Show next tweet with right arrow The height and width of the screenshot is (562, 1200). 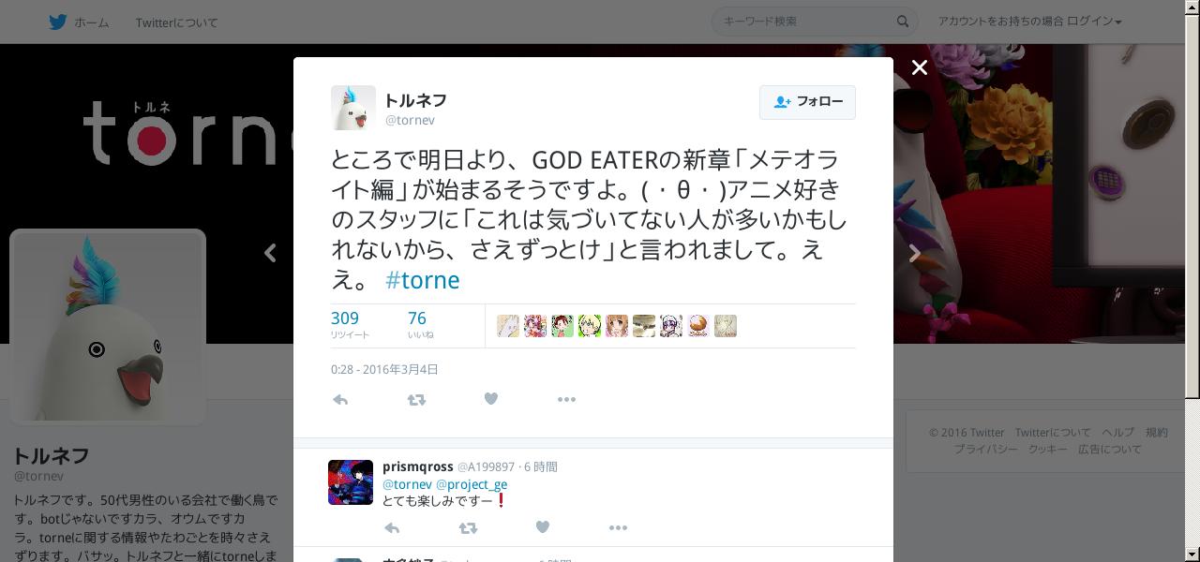point(914,253)
